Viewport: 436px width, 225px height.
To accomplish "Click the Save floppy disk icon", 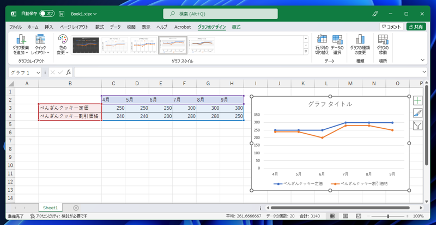I will click(x=62, y=14).
